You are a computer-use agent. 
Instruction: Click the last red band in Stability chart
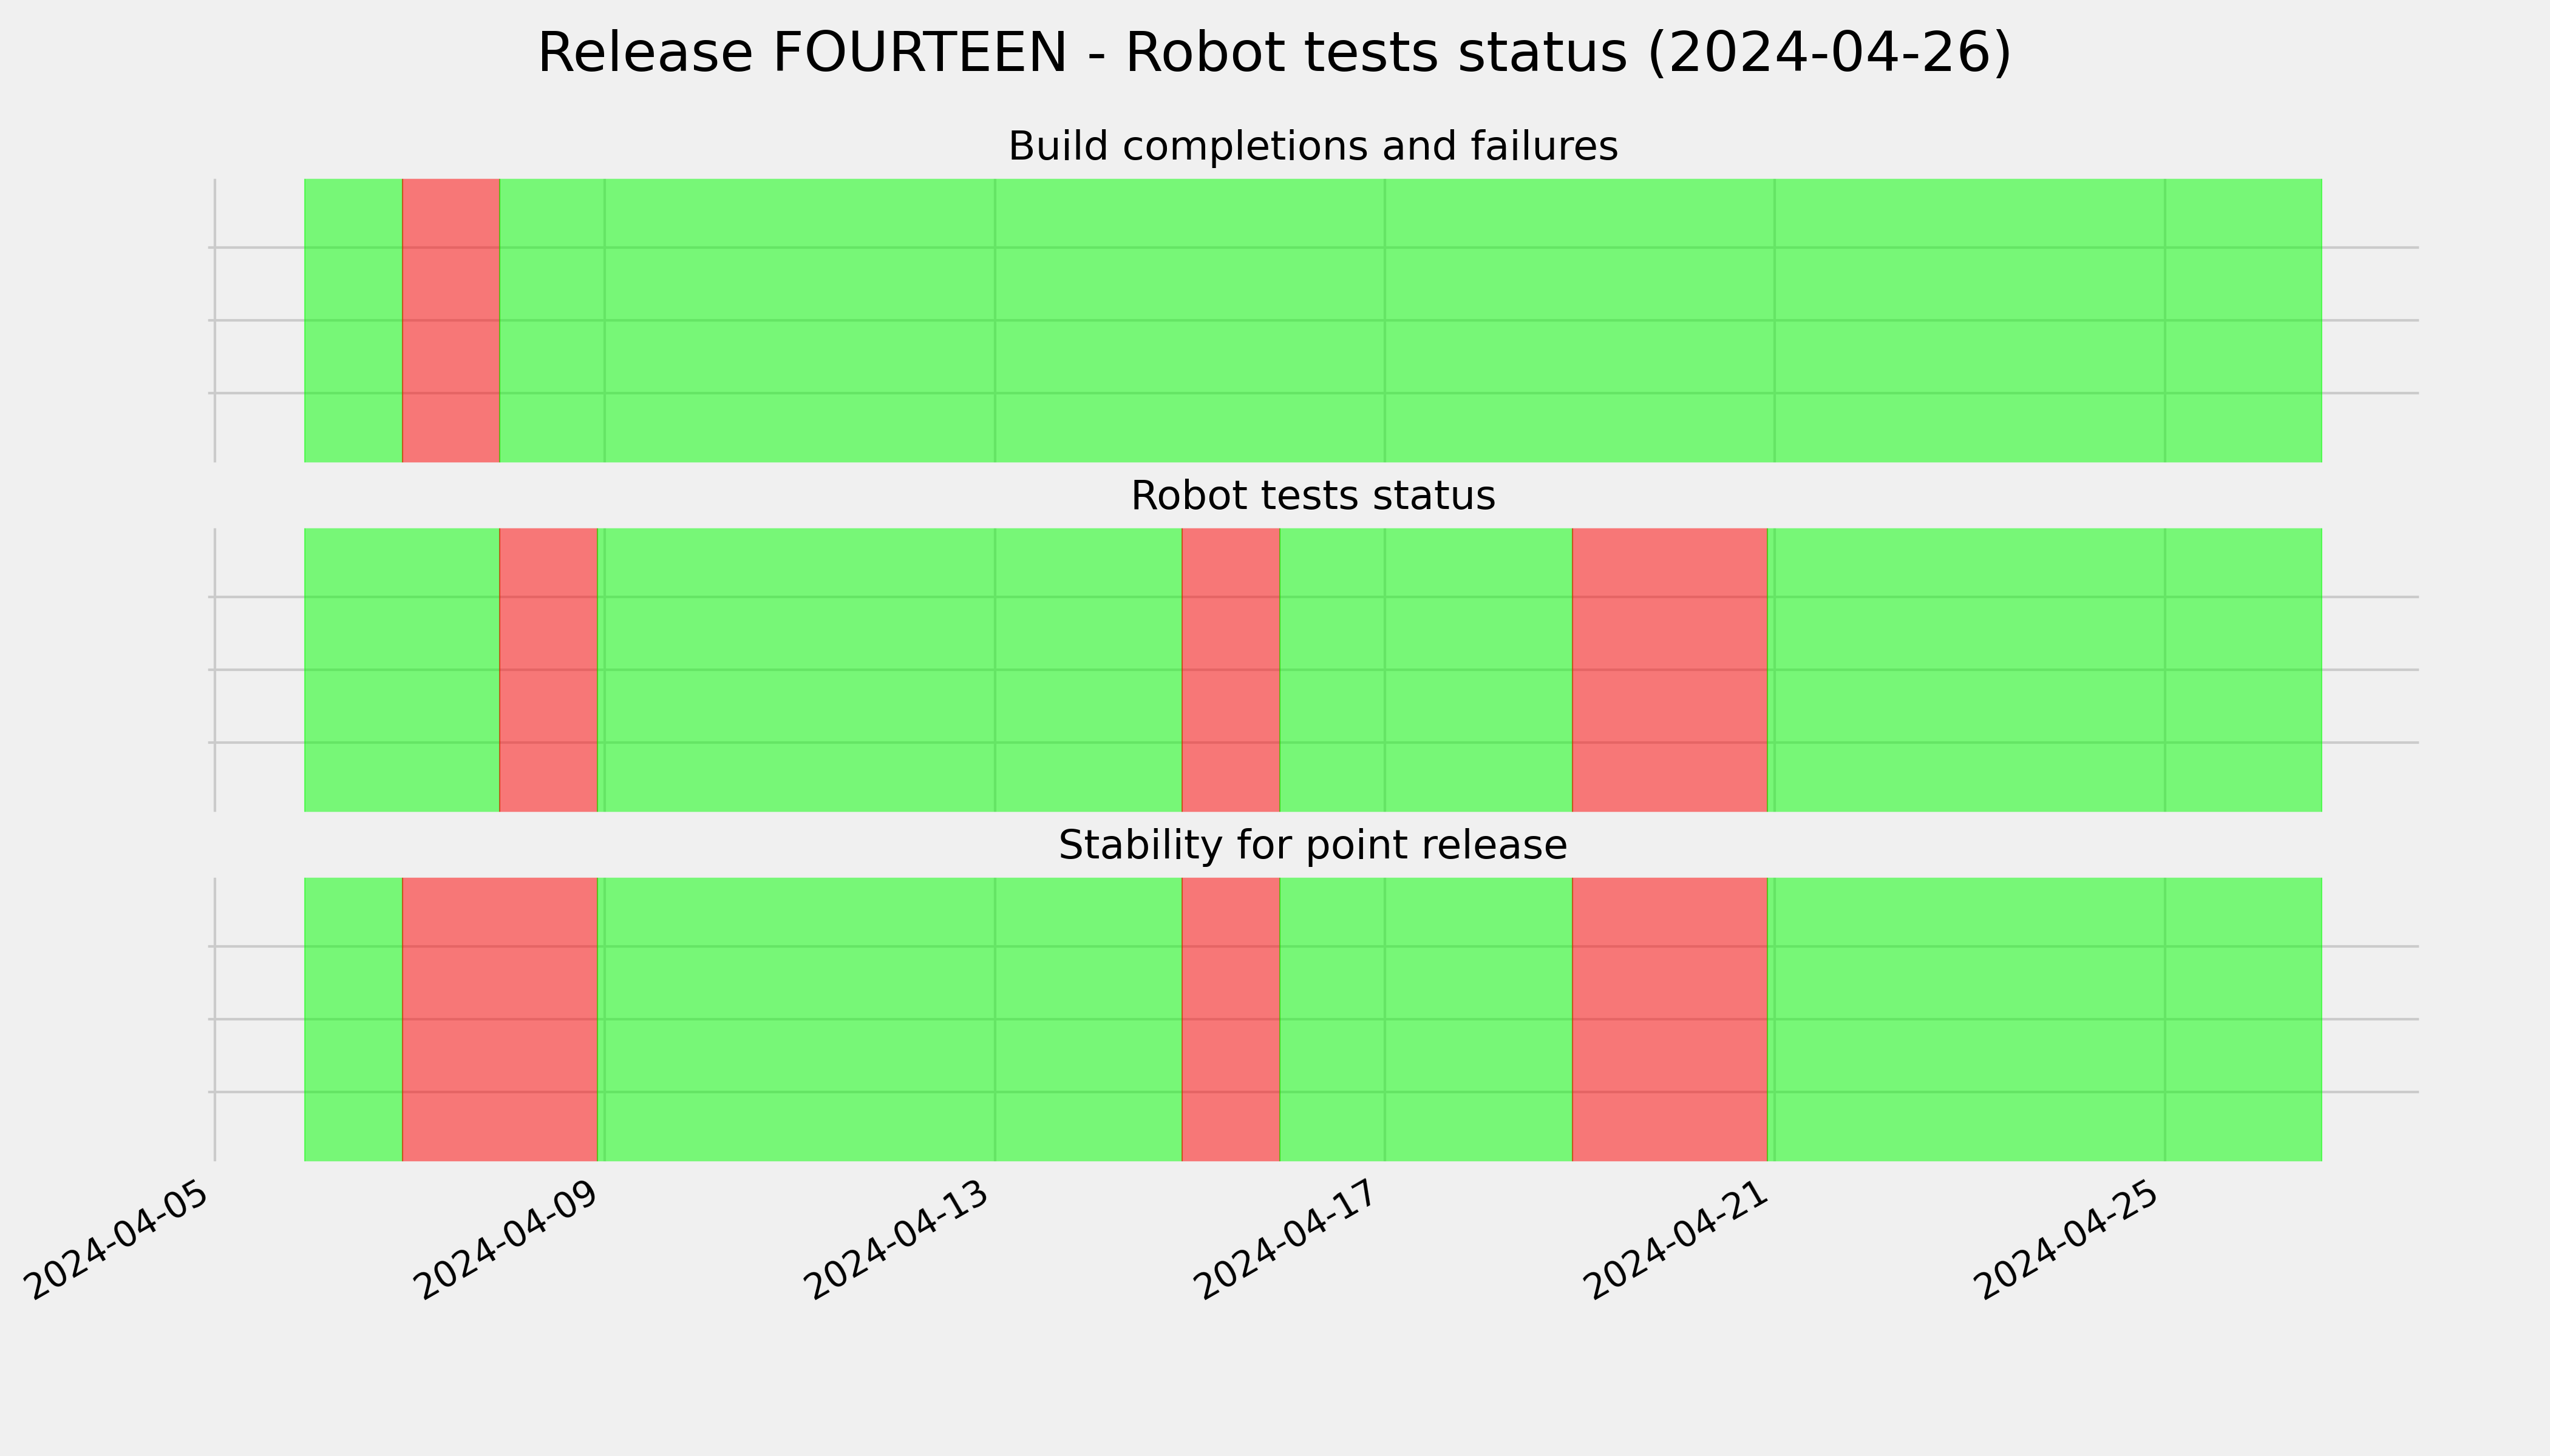pyautogui.click(x=1670, y=1019)
